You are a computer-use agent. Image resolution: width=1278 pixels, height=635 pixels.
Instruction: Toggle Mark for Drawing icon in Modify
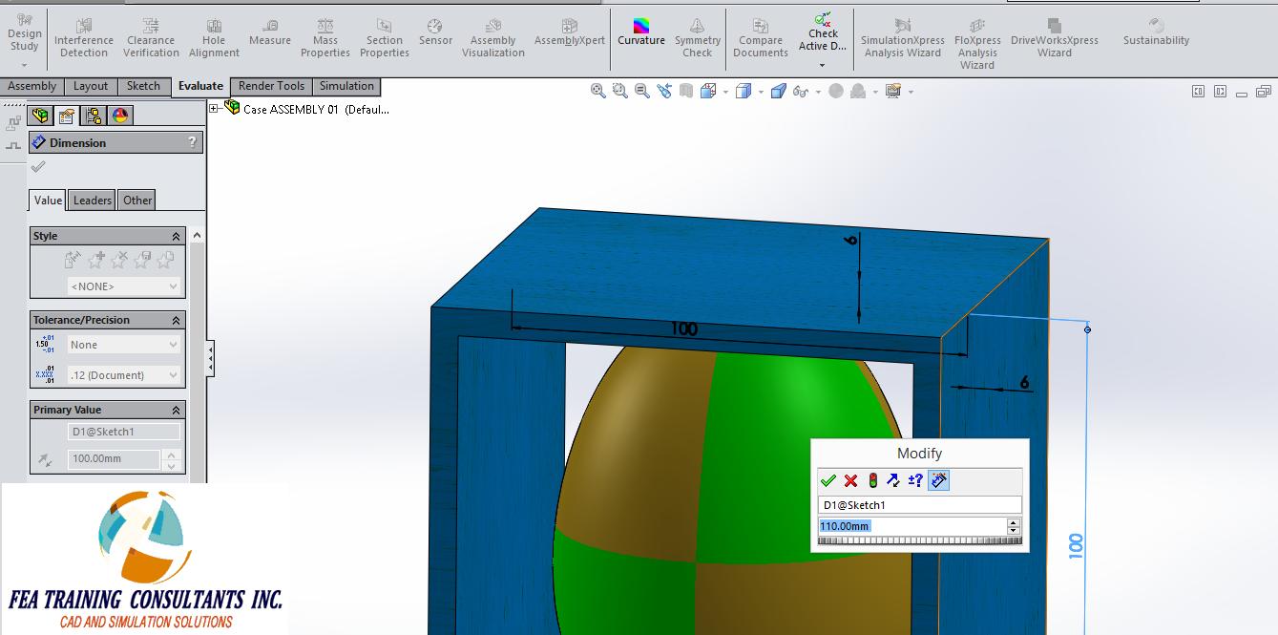938,480
